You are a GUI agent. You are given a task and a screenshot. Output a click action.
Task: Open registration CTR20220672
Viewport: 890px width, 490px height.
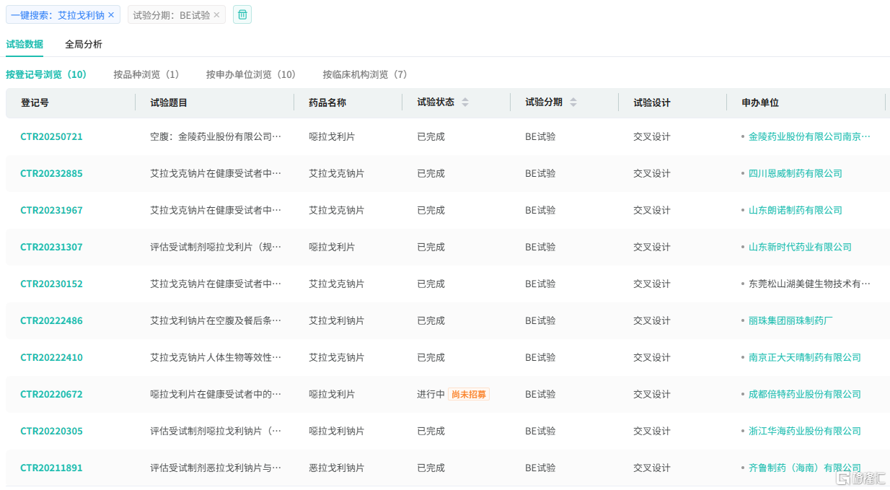51,394
